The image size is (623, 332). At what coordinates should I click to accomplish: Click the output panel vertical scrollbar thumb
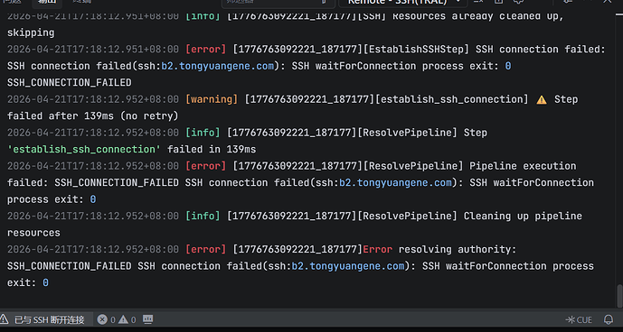pyautogui.click(x=619, y=295)
